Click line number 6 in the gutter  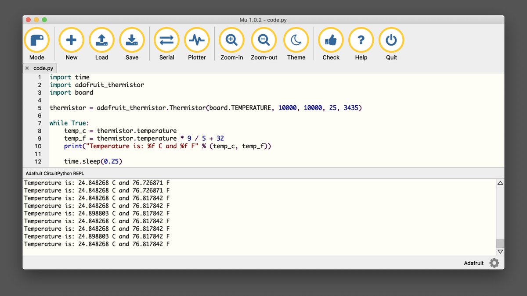click(40, 116)
